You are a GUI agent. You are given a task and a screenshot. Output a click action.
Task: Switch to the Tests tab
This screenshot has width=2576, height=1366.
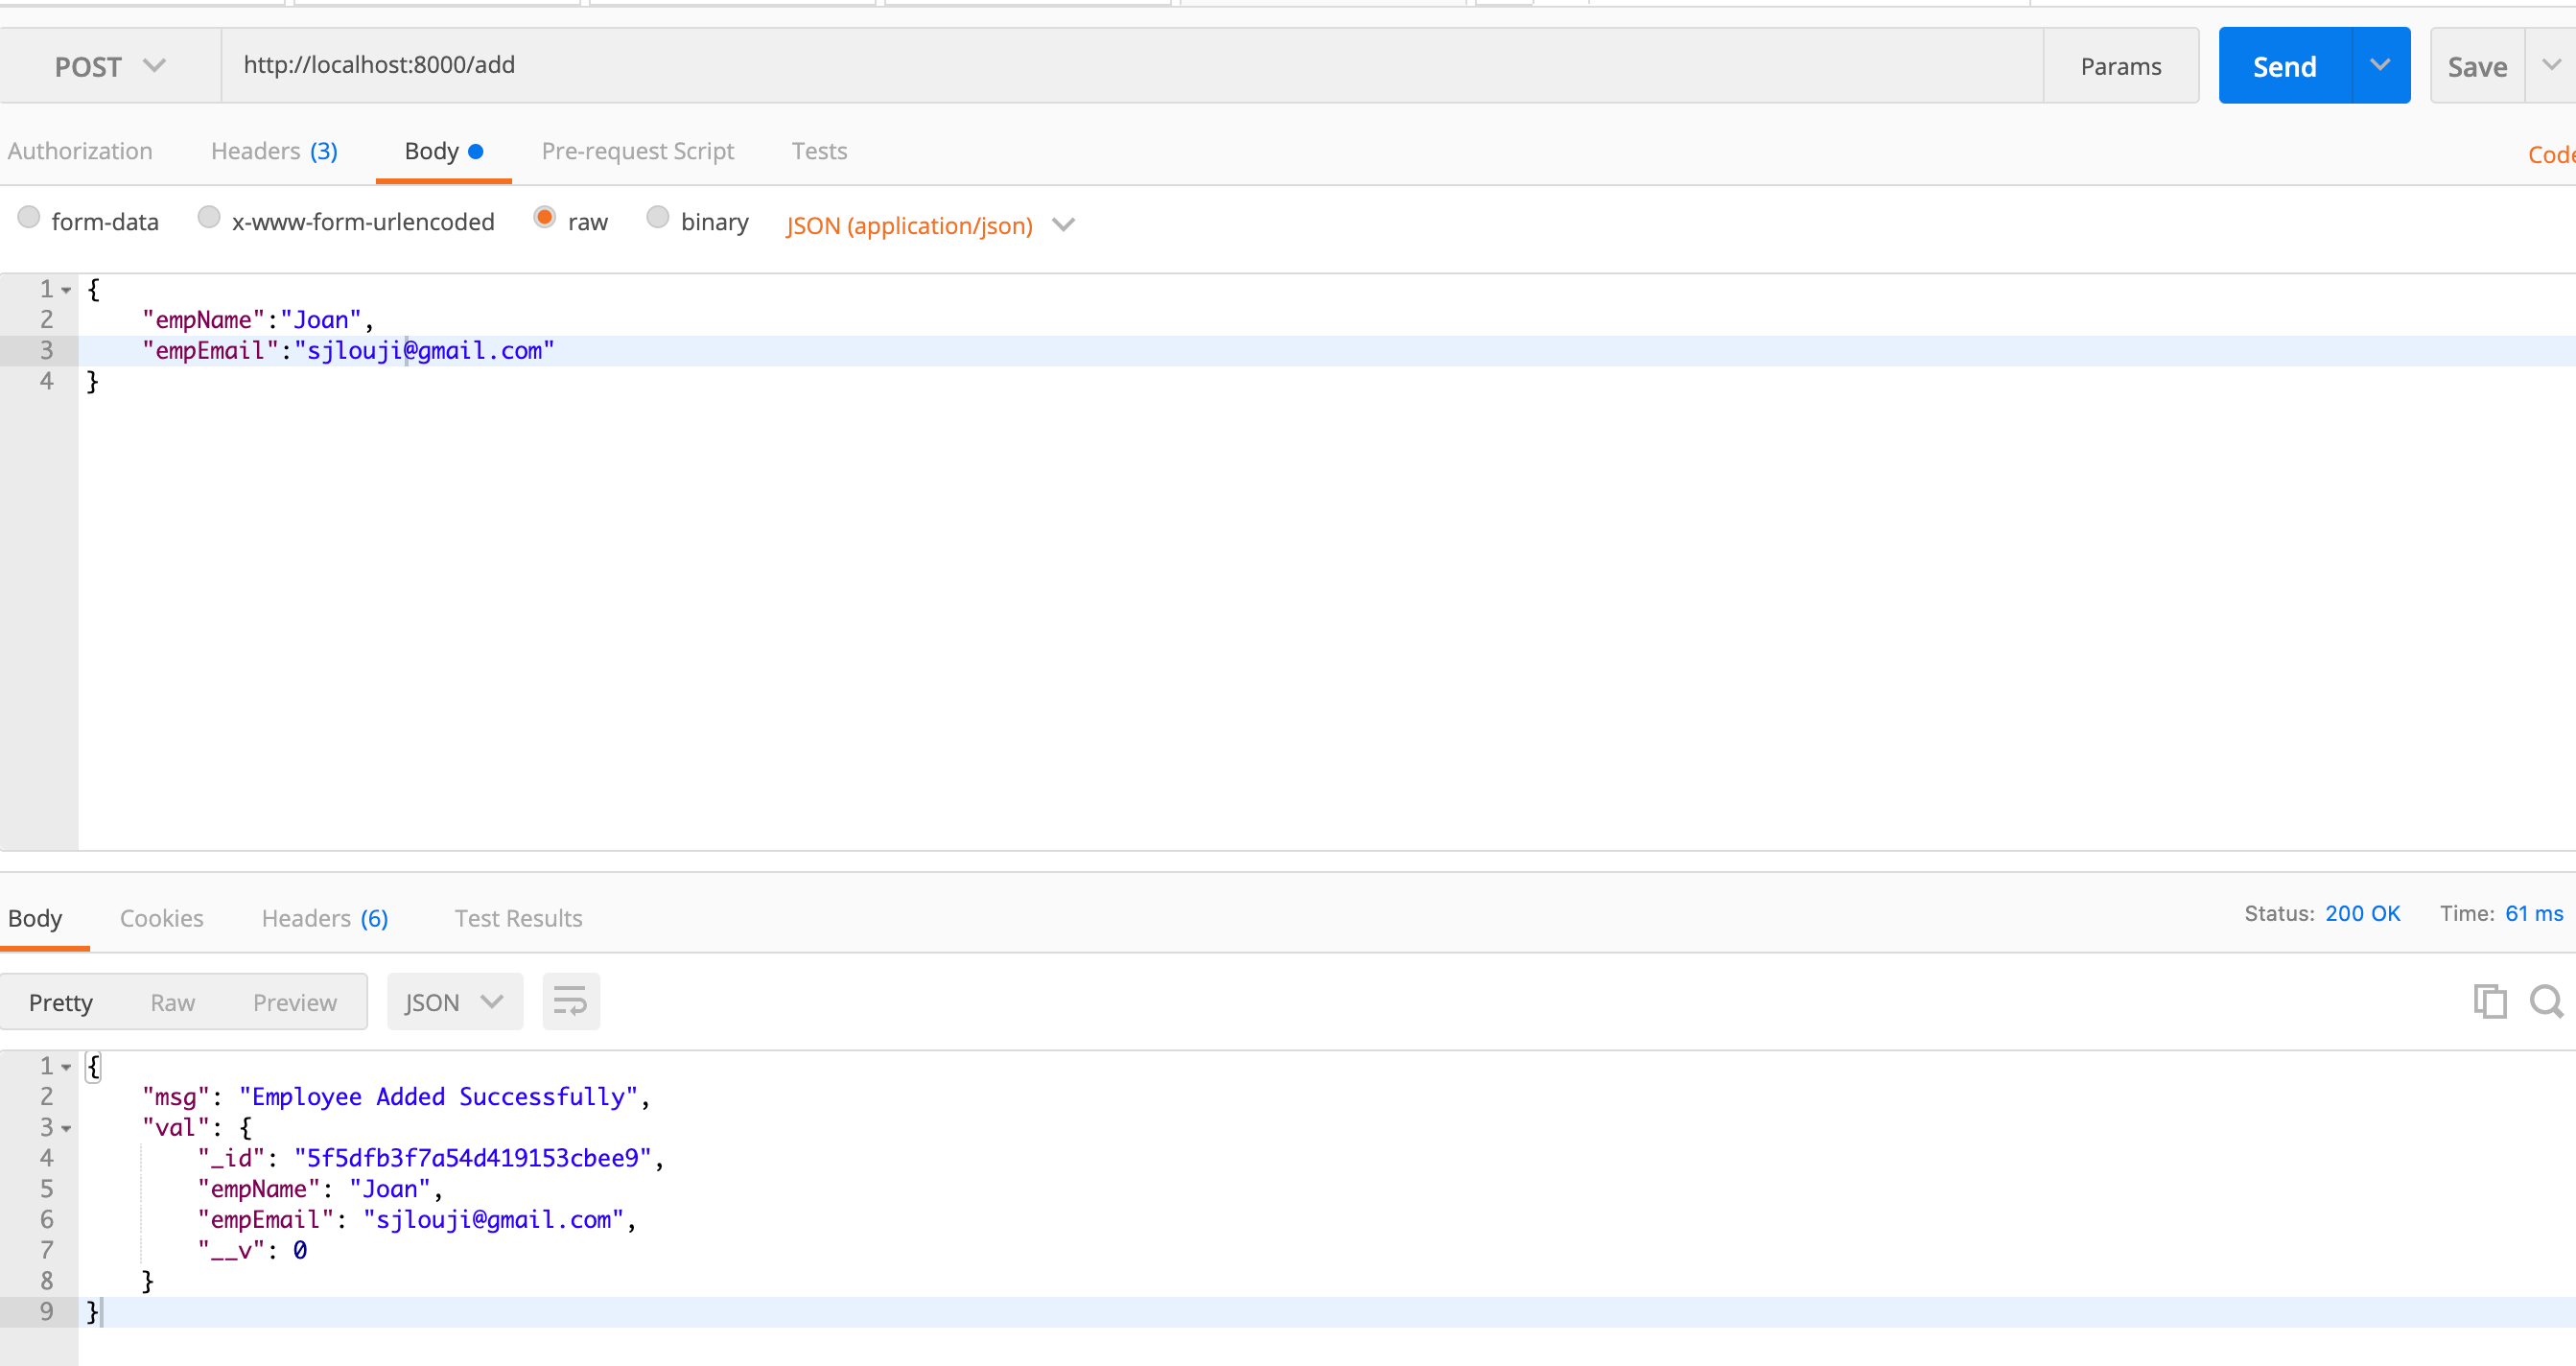(x=819, y=151)
